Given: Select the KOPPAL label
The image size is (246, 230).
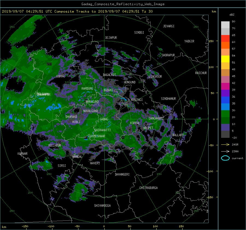Looking at the screenshot, I should coord(135,123).
